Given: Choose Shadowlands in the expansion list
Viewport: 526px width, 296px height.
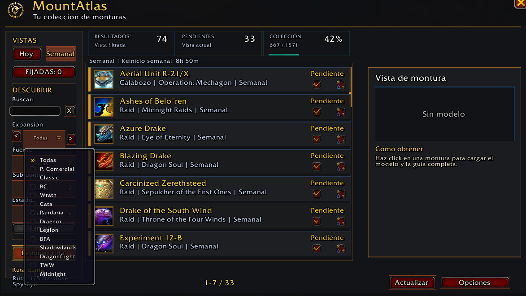Looking at the screenshot, I should [x=58, y=248].
